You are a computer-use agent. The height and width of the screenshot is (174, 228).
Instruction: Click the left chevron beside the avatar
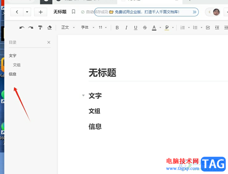(x=210, y=12)
